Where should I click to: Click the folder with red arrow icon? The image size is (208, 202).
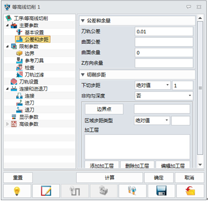click(x=190, y=191)
